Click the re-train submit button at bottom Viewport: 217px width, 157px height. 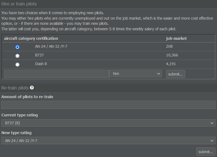click(x=206, y=152)
